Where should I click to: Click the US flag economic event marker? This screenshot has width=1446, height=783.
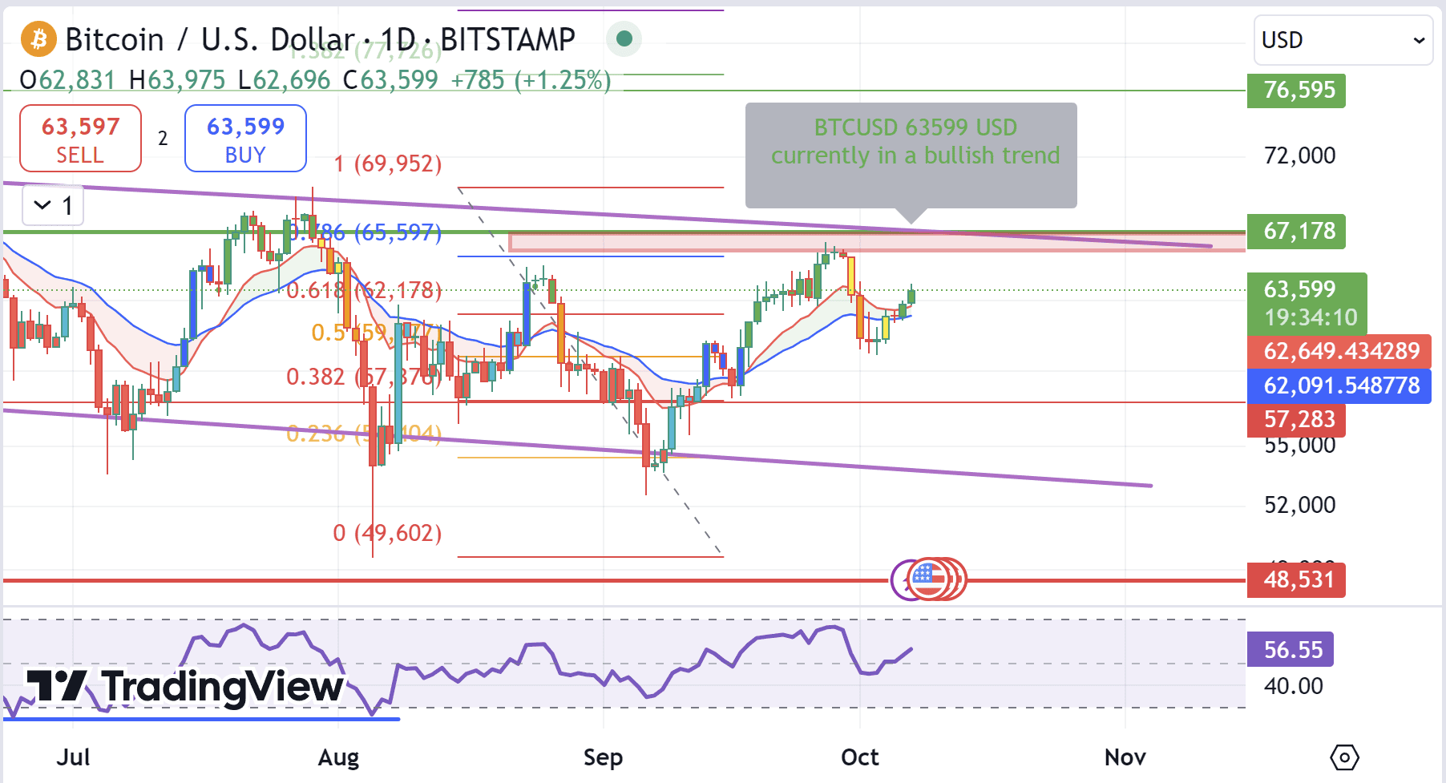(x=929, y=579)
